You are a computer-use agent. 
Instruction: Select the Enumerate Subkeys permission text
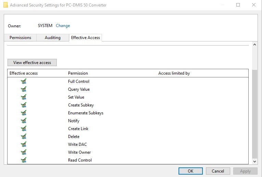point(86,113)
